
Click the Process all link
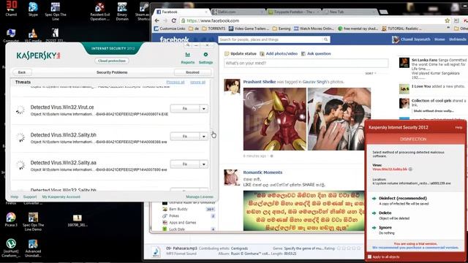175,83
